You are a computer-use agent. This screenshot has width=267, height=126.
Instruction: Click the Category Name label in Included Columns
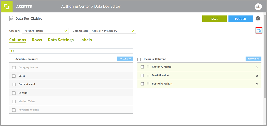tap(162, 67)
